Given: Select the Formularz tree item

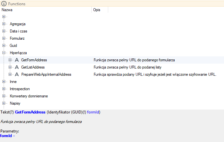Looking at the screenshot, I should coord(17,38).
